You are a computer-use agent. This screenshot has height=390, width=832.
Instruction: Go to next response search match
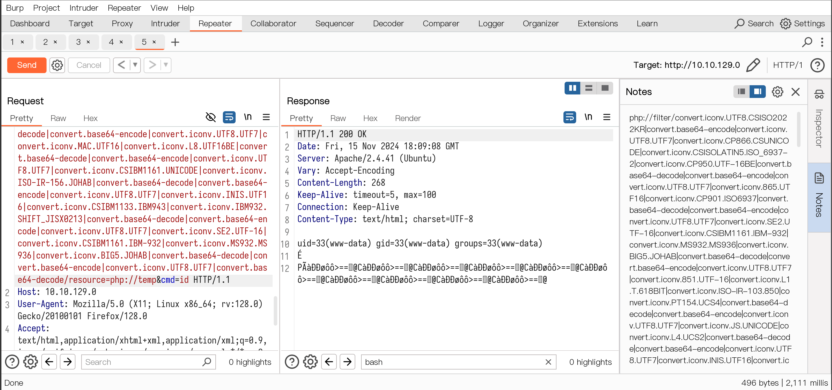(x=347, y=362)
